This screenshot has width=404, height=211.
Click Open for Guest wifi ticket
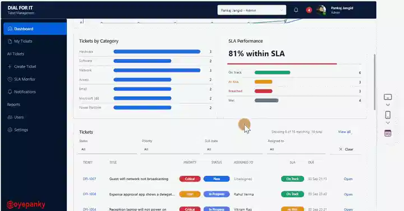348,179
